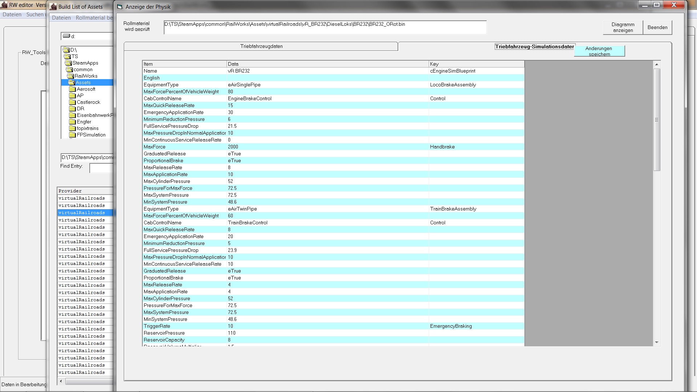
Task: Select the RailWorks folder in tree
Action: pyautogui.click(x=86, y=76)
